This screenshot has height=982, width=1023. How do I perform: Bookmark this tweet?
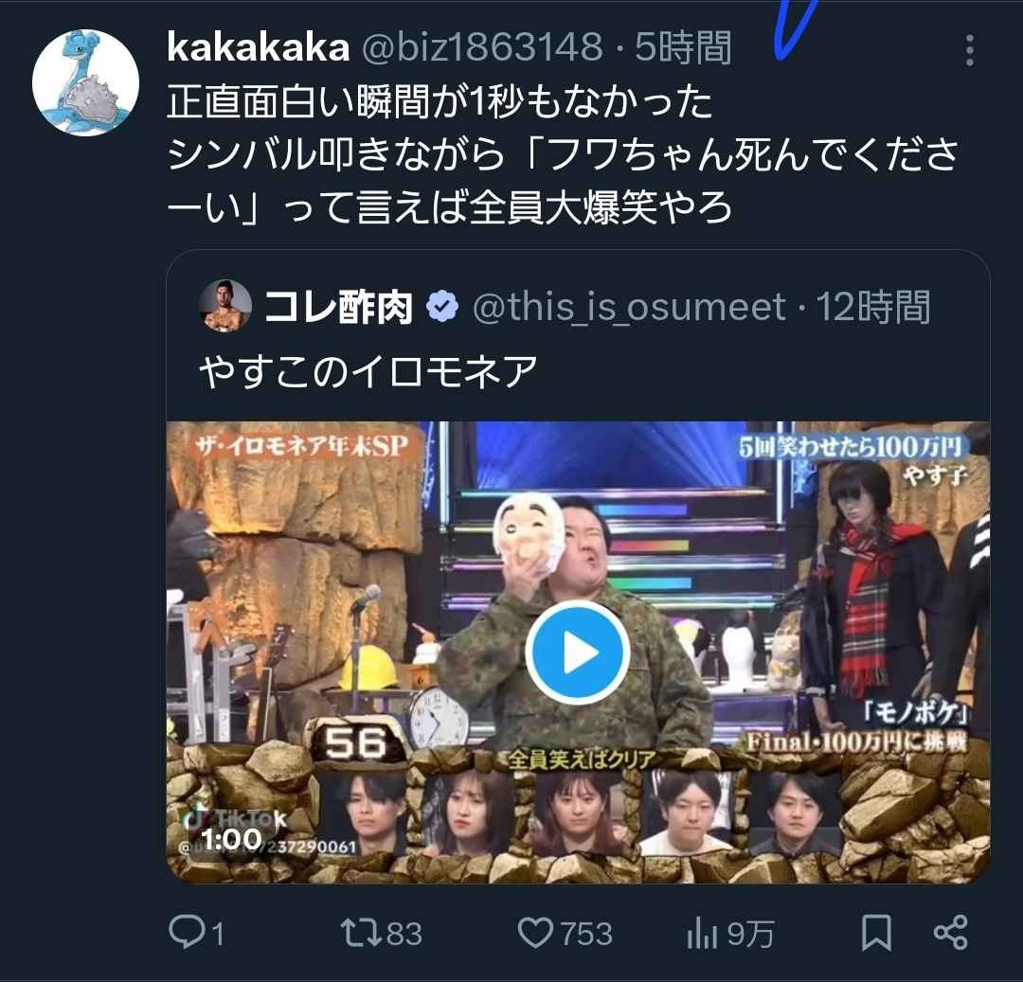tap(876, 933)
